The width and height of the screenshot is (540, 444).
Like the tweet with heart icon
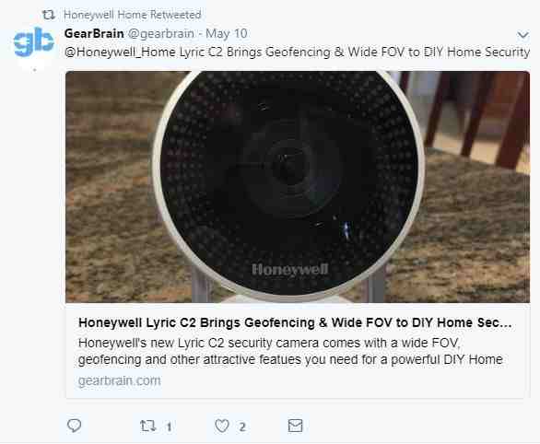click(x=222, y=426)
